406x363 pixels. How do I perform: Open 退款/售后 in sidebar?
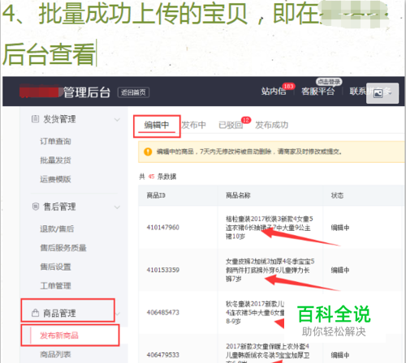coord(57,228)
